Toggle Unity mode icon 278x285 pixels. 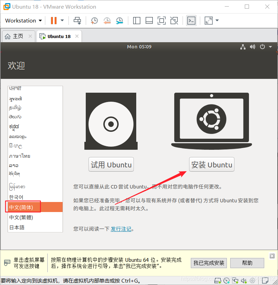(x=174, y=20)
